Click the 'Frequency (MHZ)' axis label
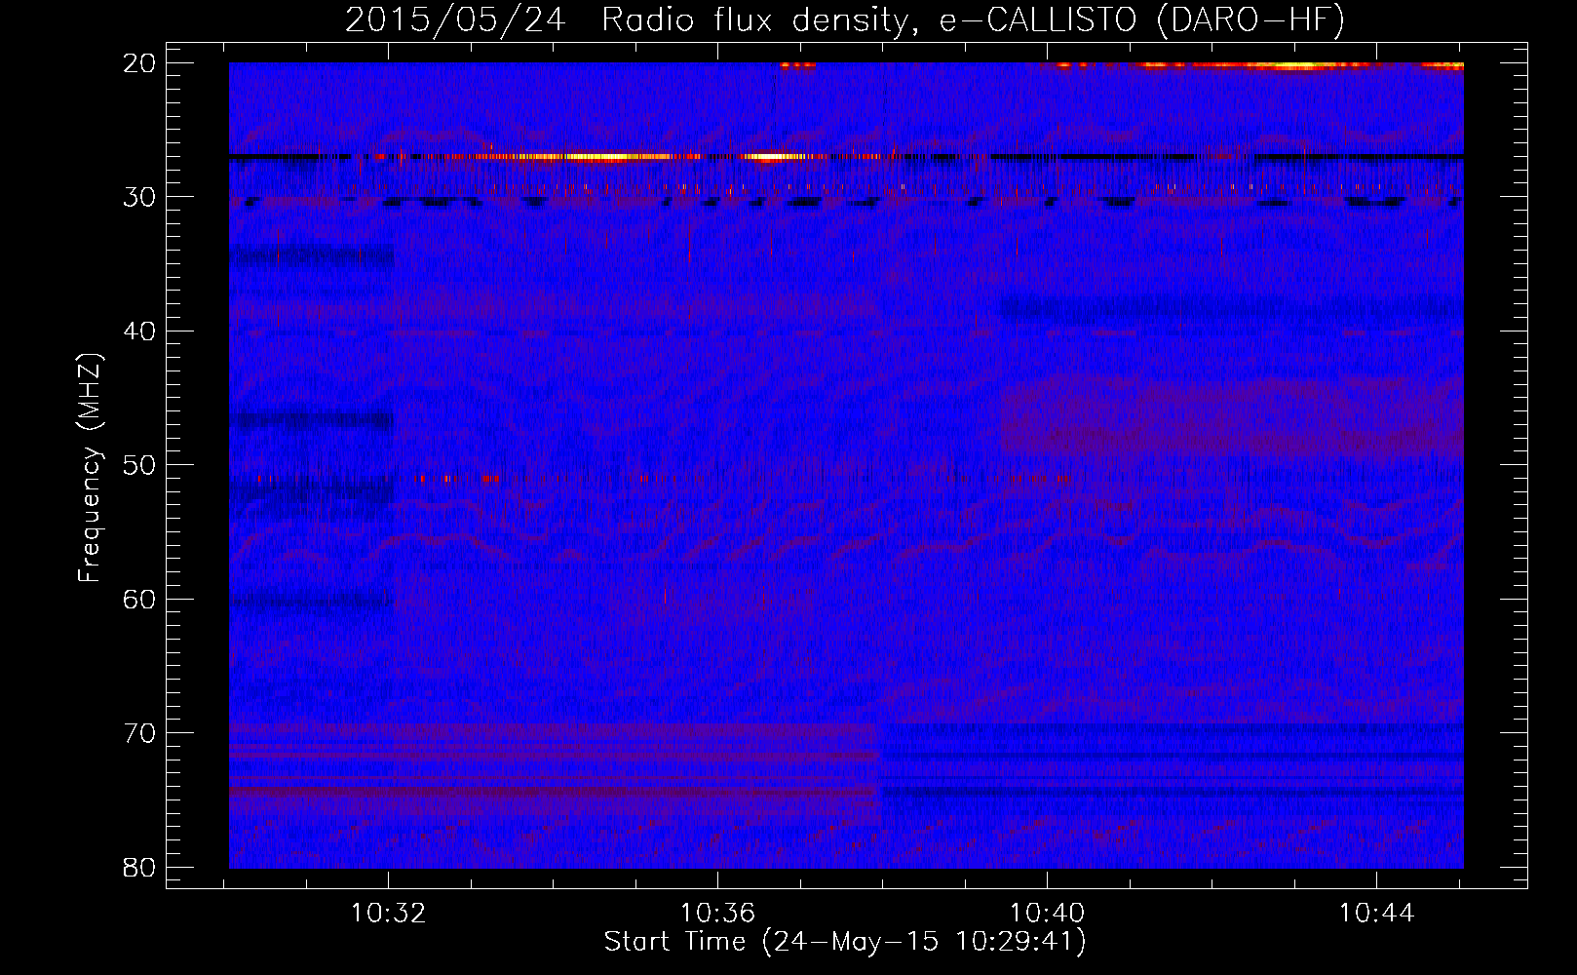Screen dimensions: 1577x975 tap(89, 468)
